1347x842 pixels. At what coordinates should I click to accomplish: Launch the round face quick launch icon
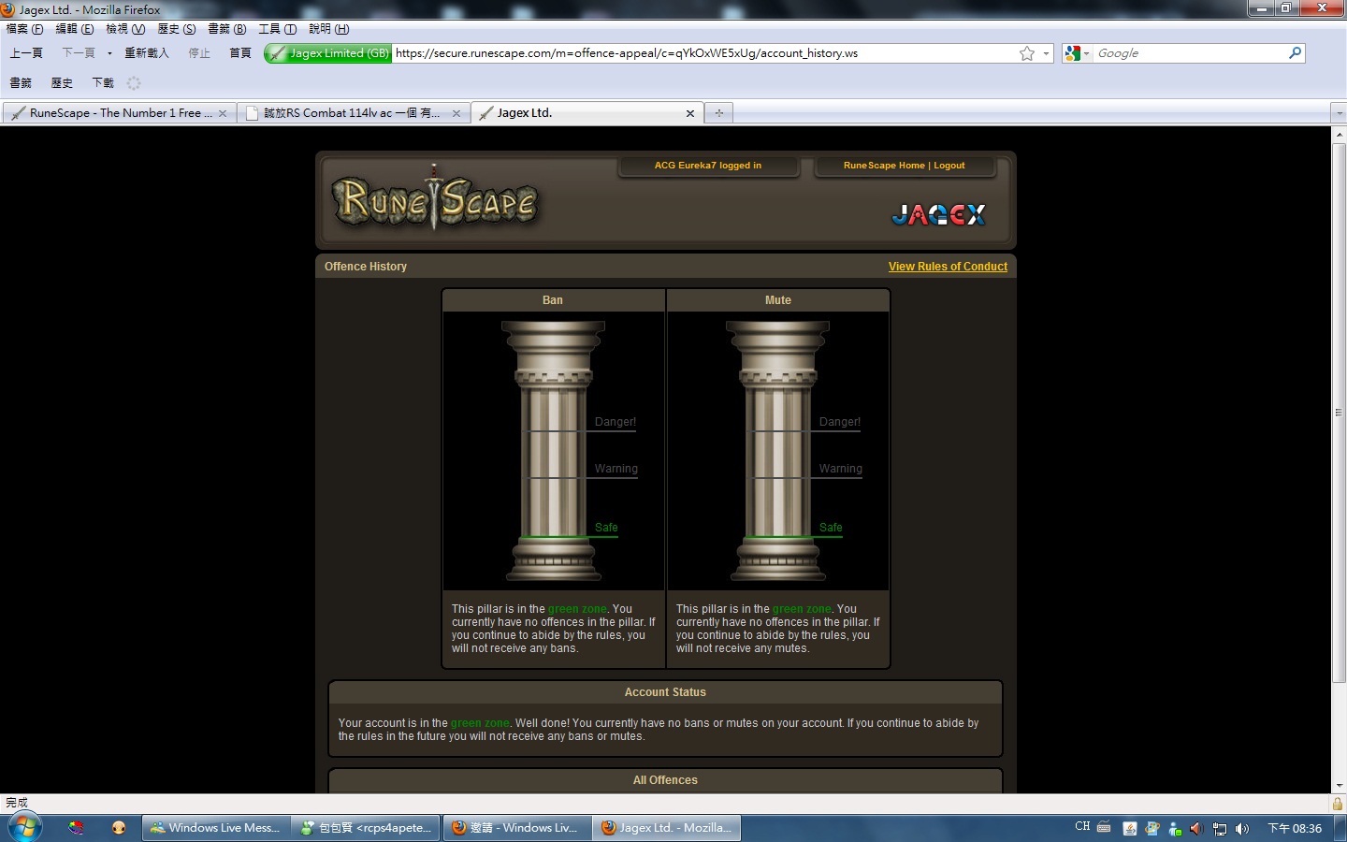pyautogui.click(x=119, y=828)
